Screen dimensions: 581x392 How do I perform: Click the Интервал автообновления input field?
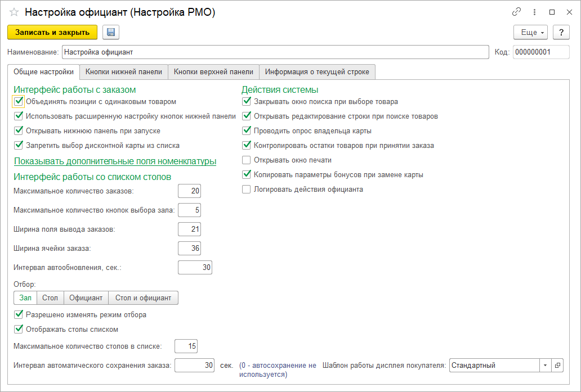point(195,268)
